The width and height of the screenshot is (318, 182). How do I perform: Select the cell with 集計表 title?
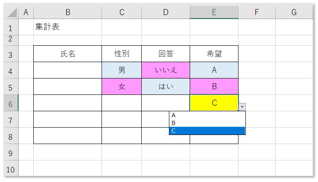click(67, 27)
